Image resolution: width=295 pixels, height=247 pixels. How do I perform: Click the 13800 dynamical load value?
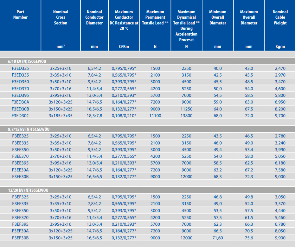[186, 116]
